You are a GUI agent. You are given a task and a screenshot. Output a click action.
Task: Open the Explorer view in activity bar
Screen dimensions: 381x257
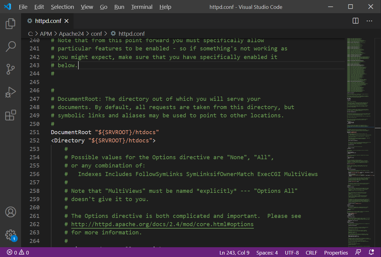tap(10, 24)
